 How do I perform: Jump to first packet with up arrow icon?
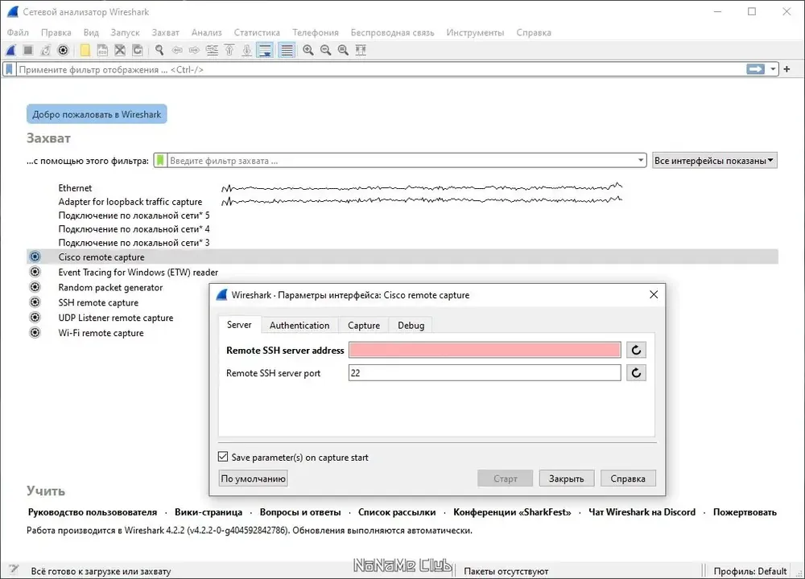pyautogui.click(x=229, y=50)
